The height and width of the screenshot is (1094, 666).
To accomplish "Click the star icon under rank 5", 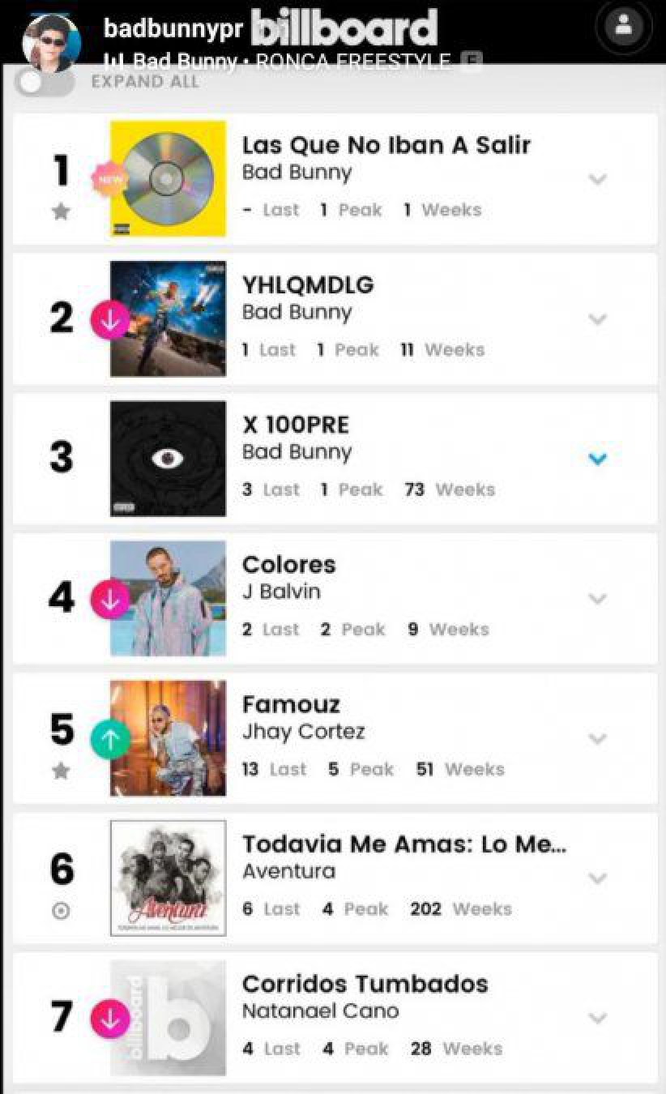I will (x=61, y=771).
